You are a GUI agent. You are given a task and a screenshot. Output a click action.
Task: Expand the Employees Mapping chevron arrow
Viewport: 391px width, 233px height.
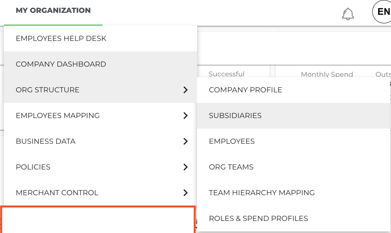(x=185, y=115)
